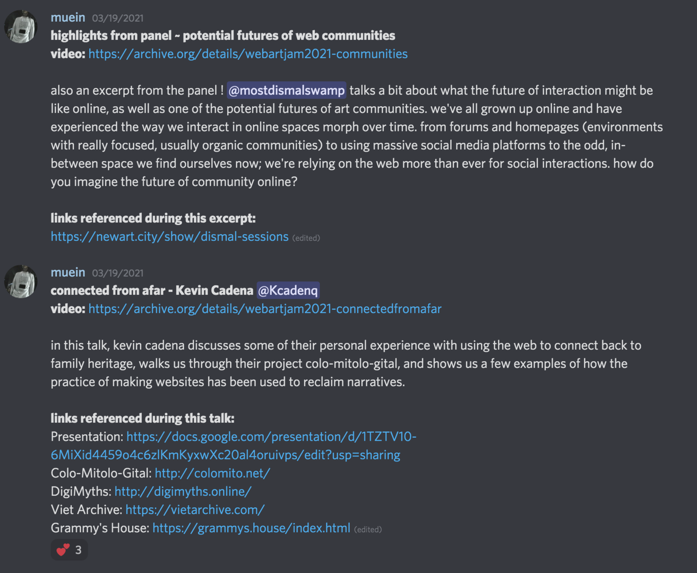This screenshot has height=573, width=697.
Task: Click the @Kcadenq mention
Action: coord(288,290)
